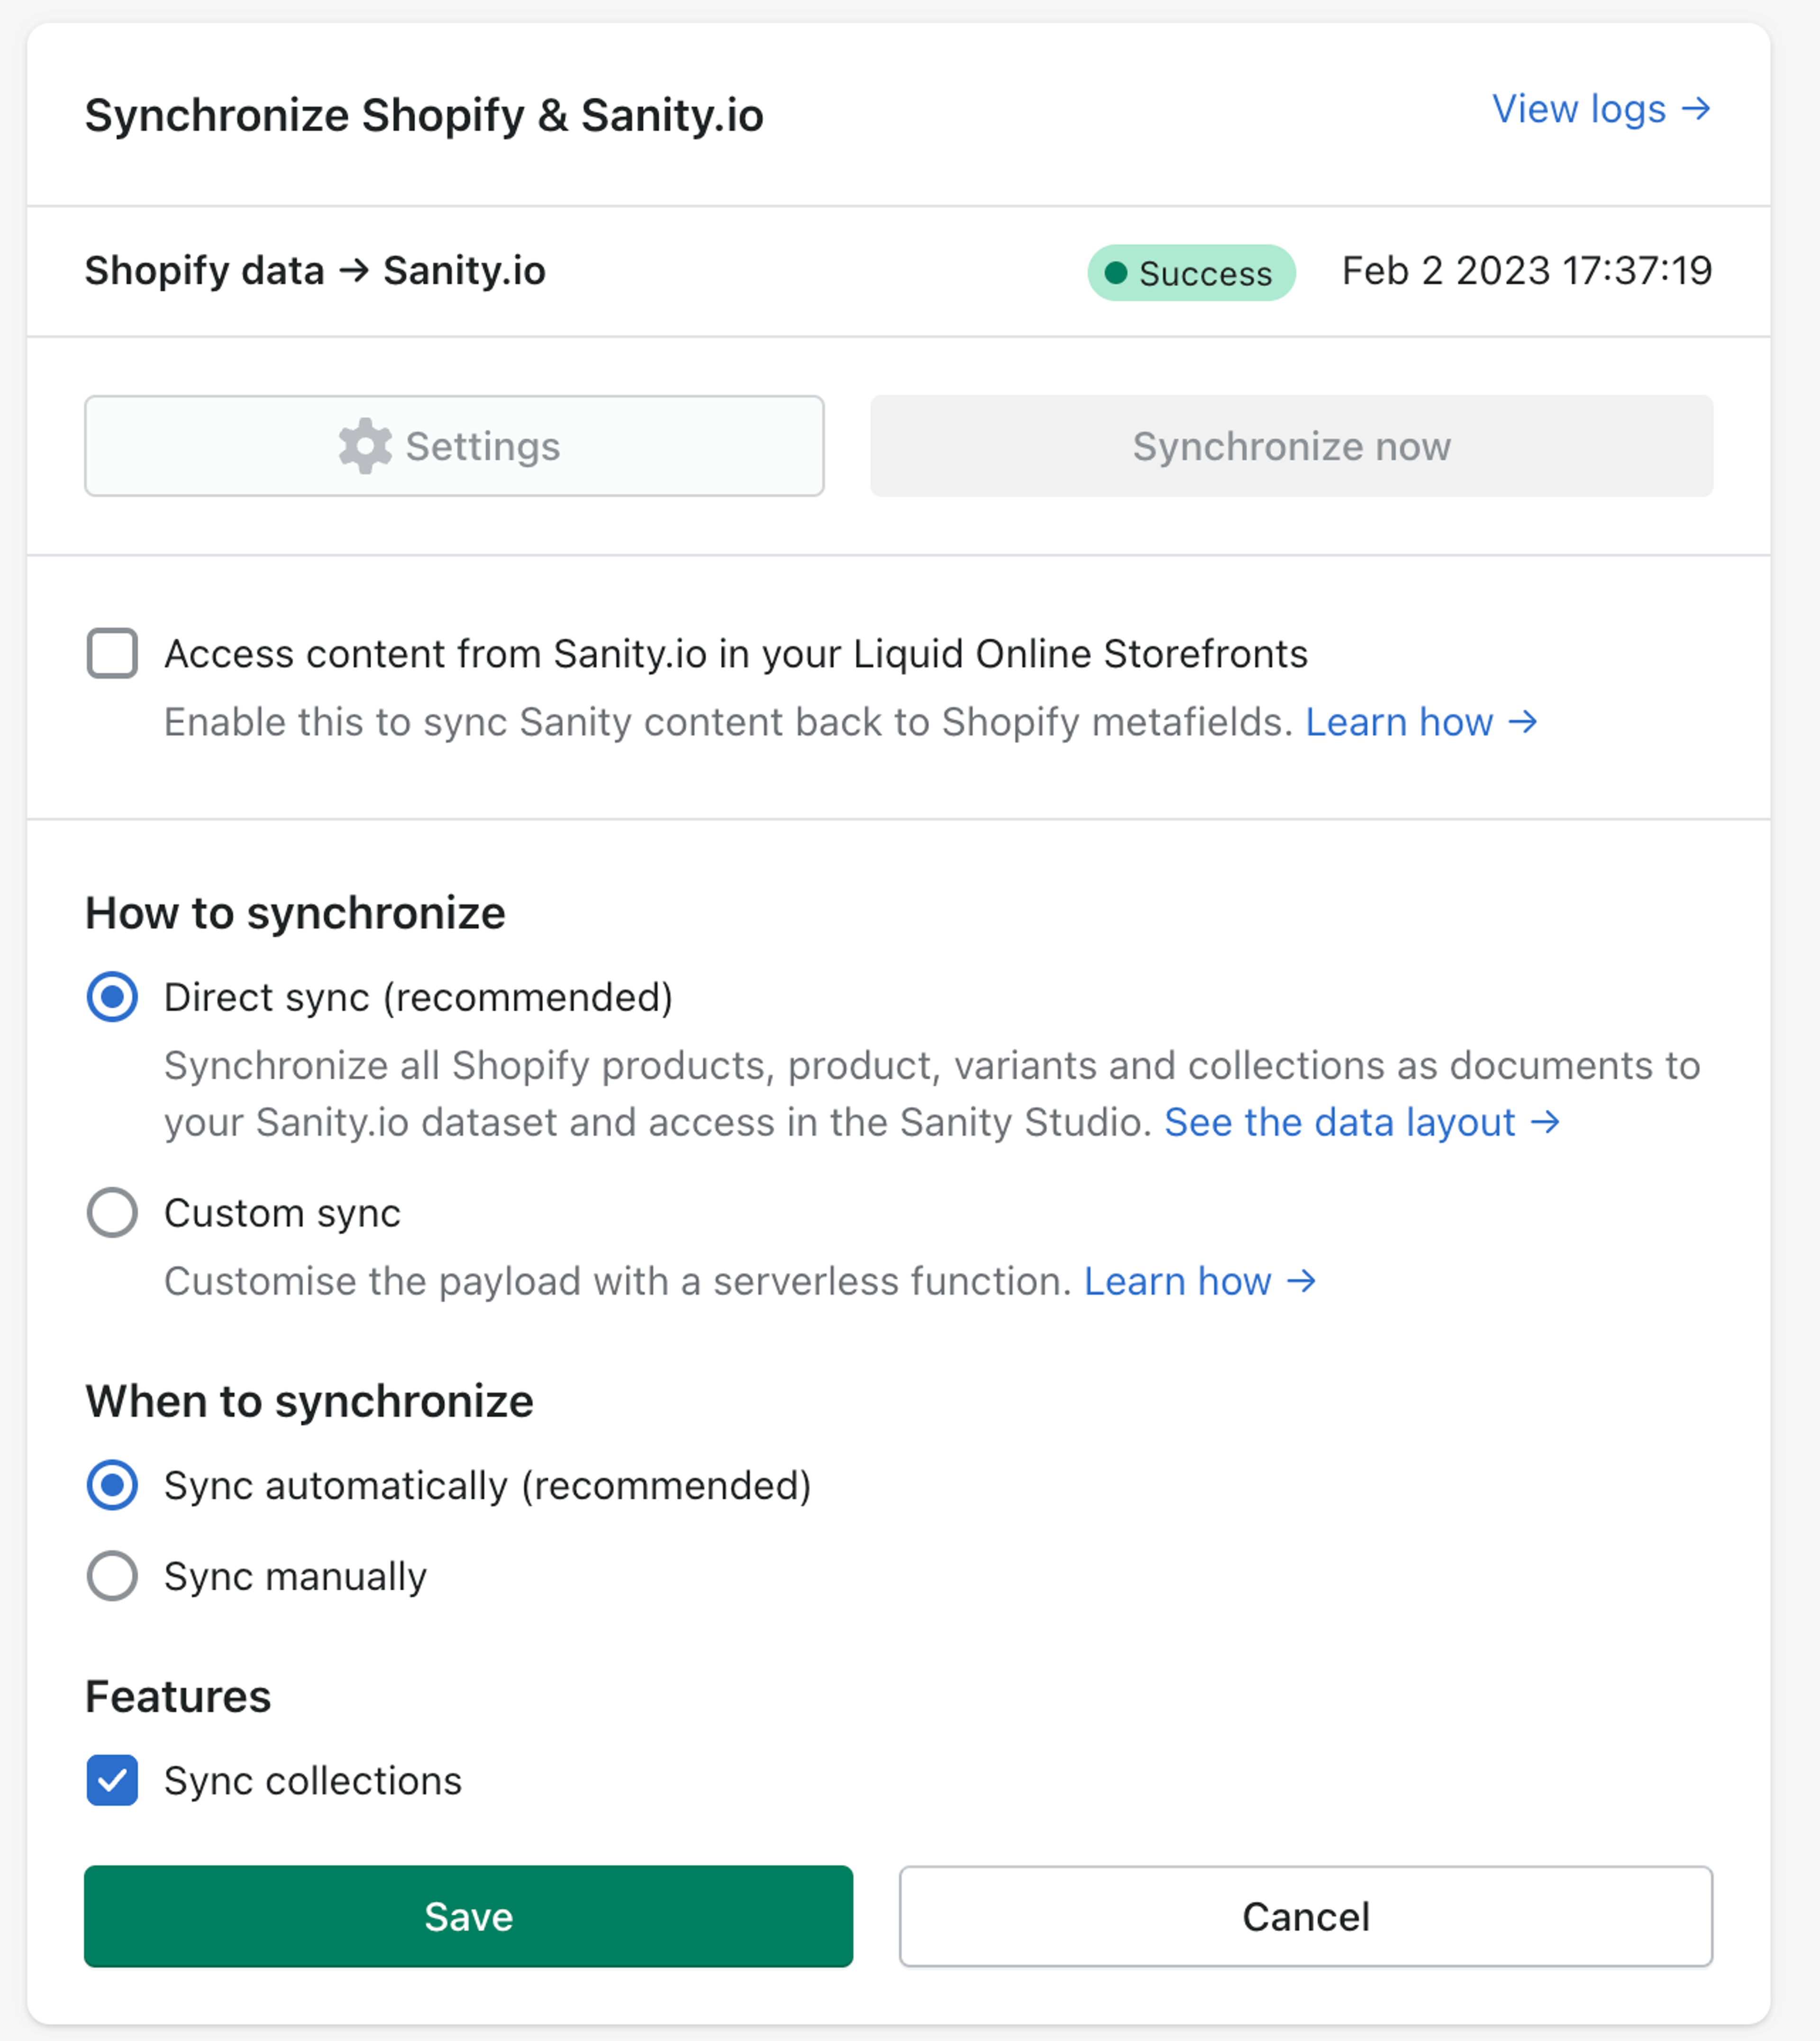The height and width of the screenshot is (2041, 1820).
Task: Click the Synchronize now button
Action: coord(1291,446)
